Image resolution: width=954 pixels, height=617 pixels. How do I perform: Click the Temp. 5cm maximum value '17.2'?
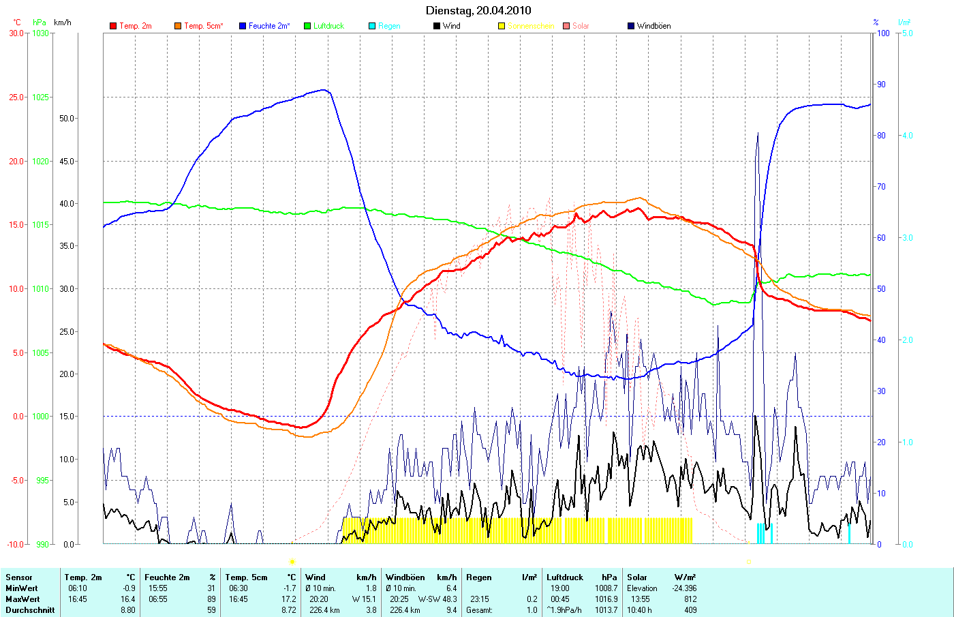(x=289, y=599)
